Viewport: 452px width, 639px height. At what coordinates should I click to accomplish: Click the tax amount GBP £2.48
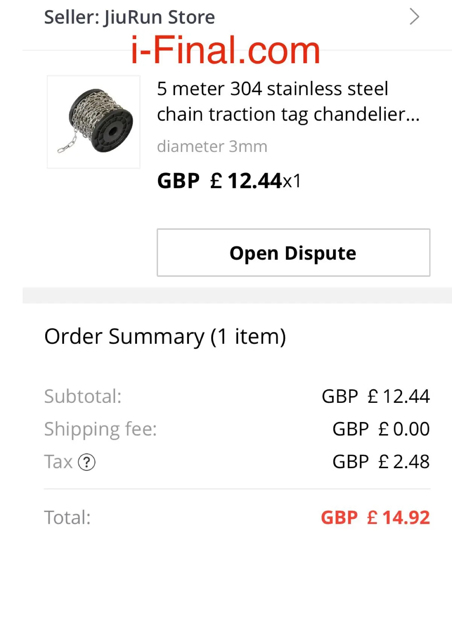tap(380, 462)
